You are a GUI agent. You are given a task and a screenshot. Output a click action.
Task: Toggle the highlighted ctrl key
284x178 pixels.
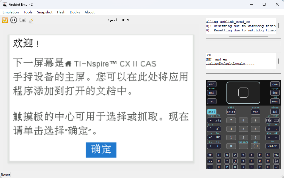point(212,112)
